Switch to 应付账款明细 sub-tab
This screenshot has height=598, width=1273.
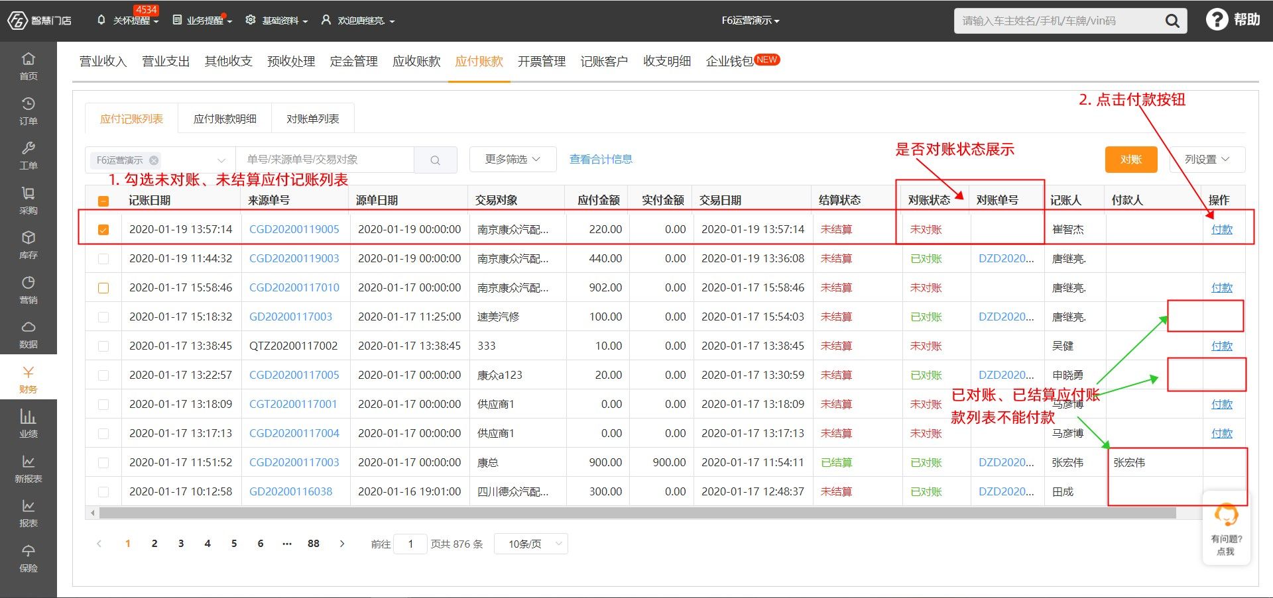(x=225, y=119)
